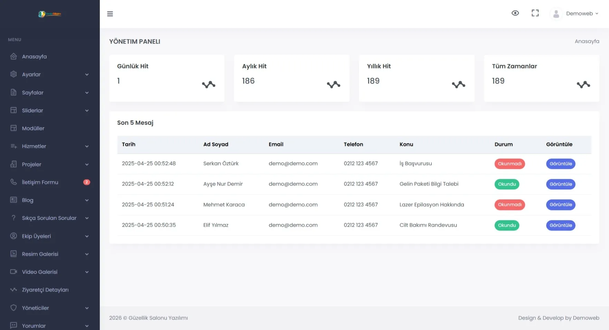
Task: Click the Tüm Zamanlar activity icon
Action: (583, 85)
